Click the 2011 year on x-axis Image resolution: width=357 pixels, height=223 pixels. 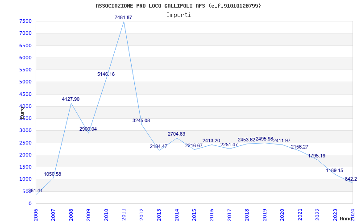pyautogui.click(x=124, y=213)
